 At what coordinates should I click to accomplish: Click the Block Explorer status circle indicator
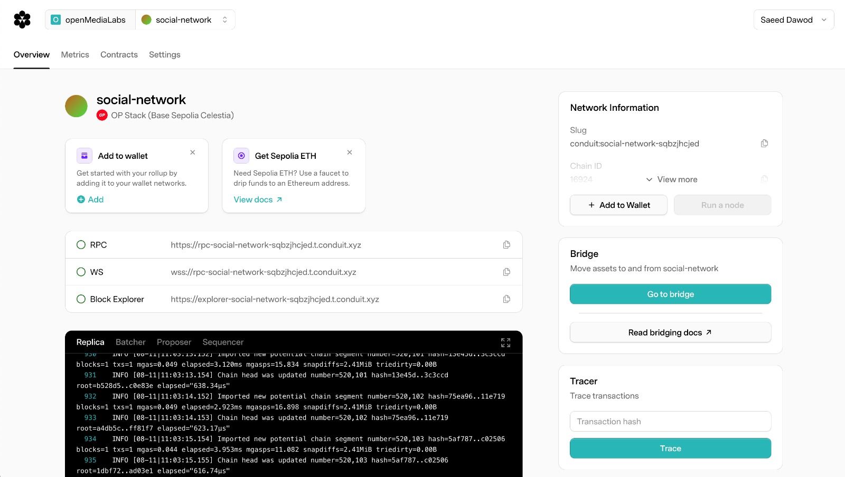click(x=81, y=299)
